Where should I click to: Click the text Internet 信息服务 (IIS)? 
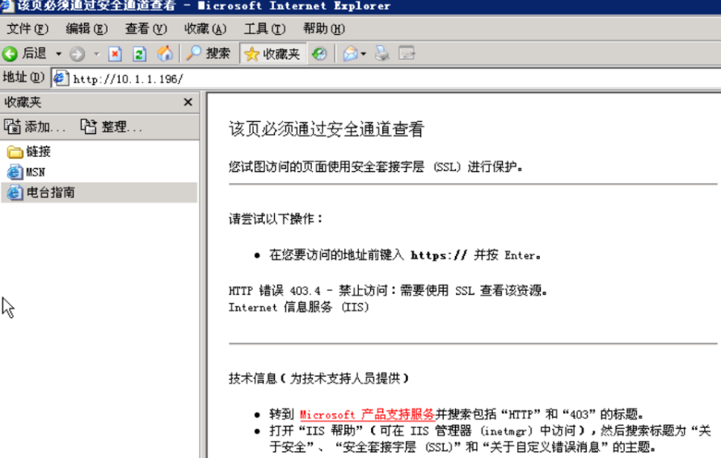pos(298,307)
